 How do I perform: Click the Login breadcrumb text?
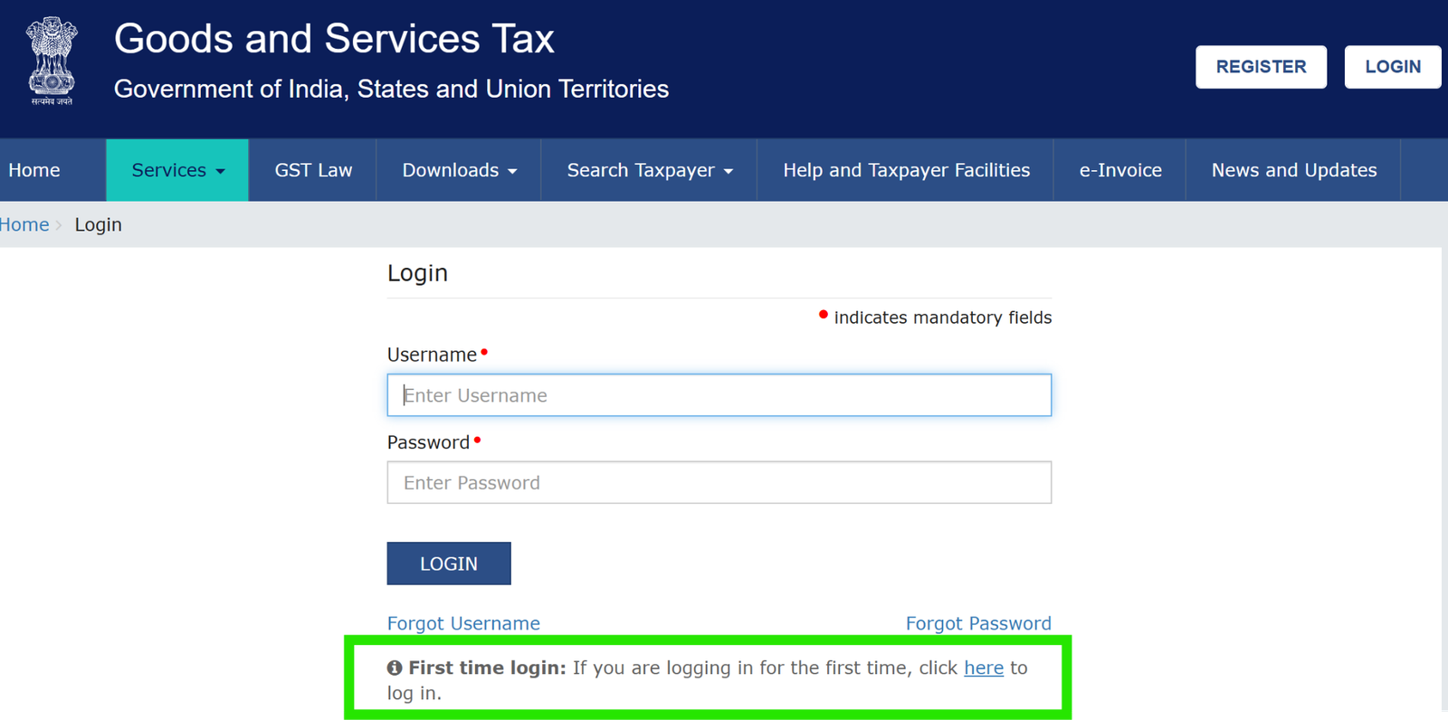[x=98, y=224]
